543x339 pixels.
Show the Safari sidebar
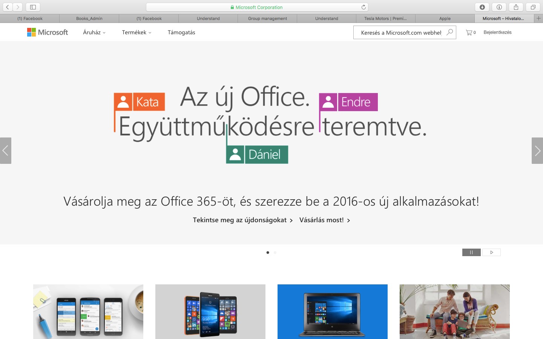pyautogui.click(x=33, y=7)
